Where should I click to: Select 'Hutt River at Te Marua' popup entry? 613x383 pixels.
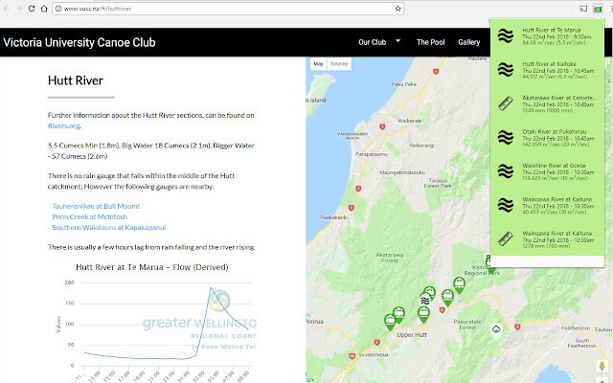tap(547, 36)
